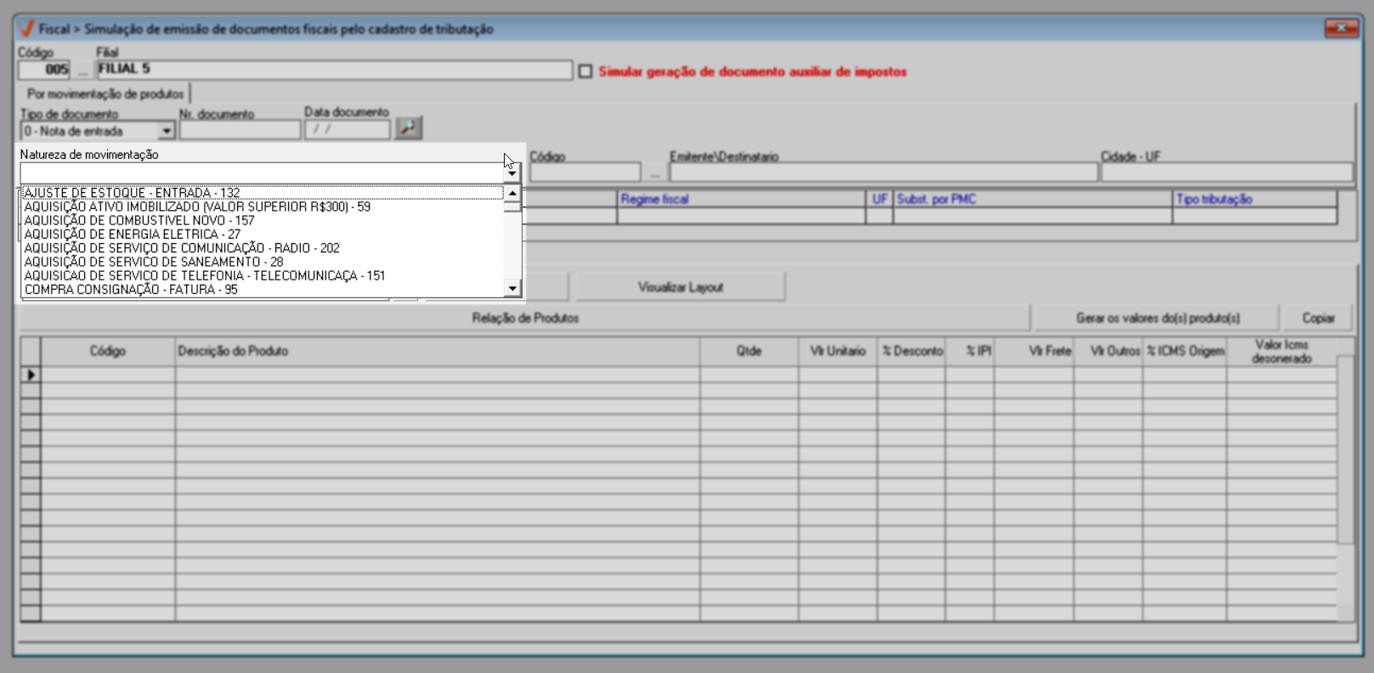
Task: Choose AJUSTE DE ESTOQUE - ENTRADA - 132
Action: coord(263,193)
